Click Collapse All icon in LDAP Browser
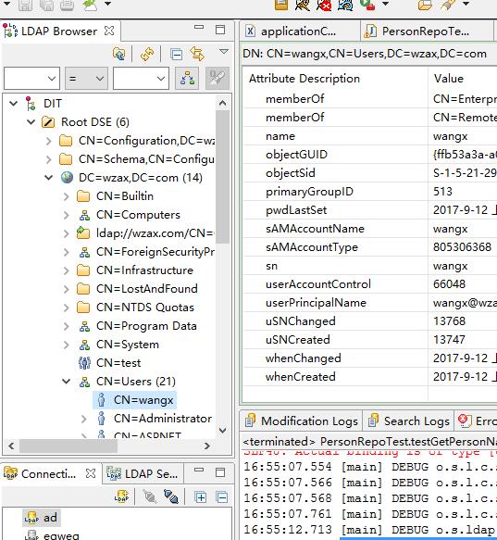 pos(177,55)
